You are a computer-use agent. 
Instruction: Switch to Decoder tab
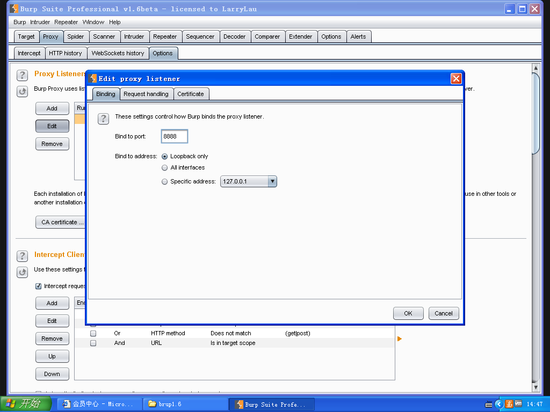[234, 36]
